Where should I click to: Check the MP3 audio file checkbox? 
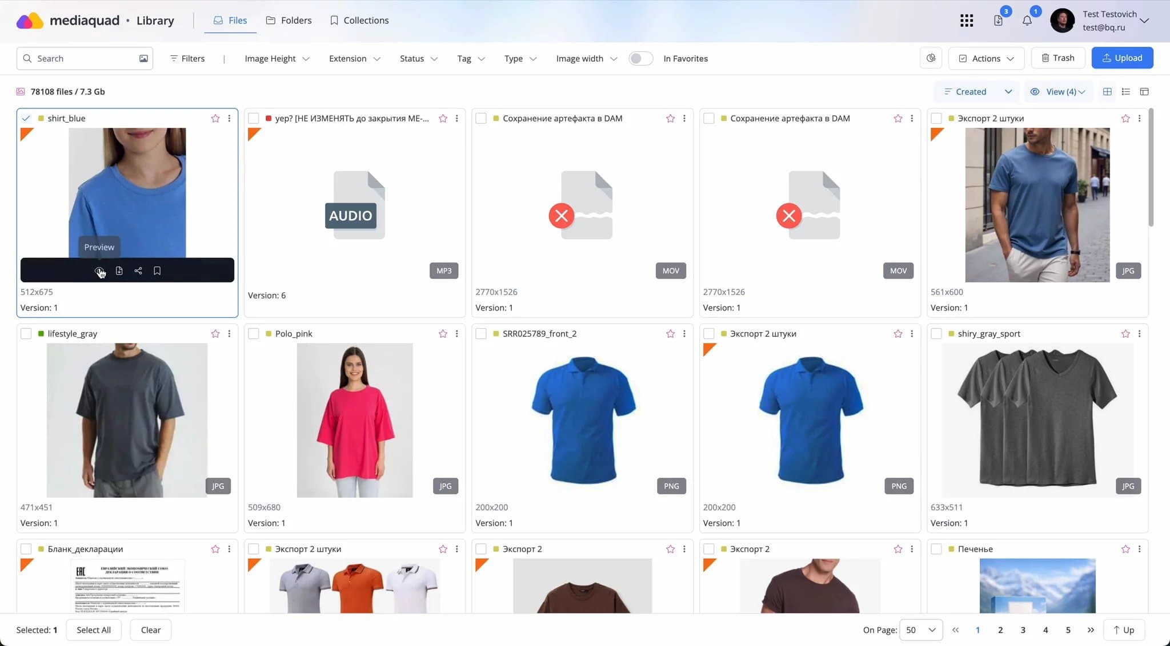pyautogui.click(x=254, y=118)
